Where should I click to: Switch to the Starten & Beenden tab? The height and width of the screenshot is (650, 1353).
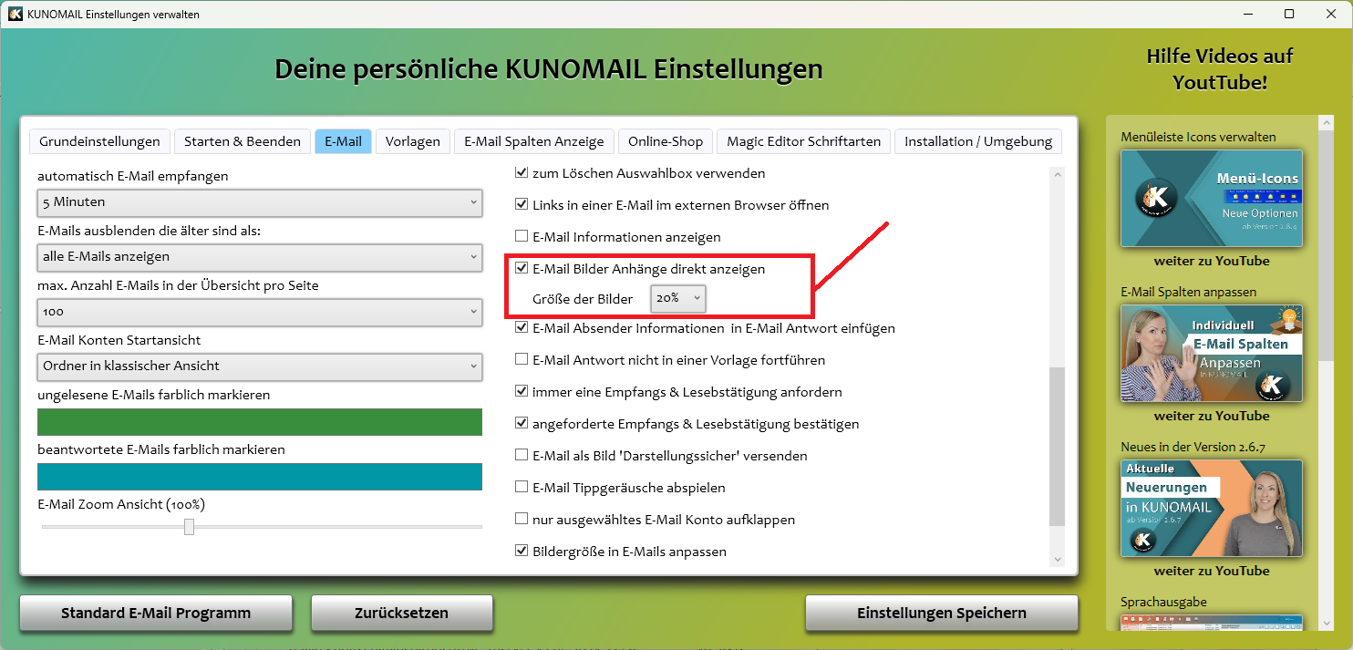click(243, 141)
